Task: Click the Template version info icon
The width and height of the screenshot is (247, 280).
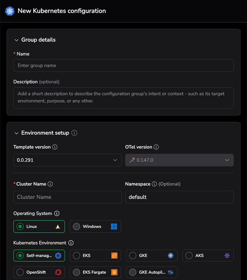Action: [x=55, y=147]
